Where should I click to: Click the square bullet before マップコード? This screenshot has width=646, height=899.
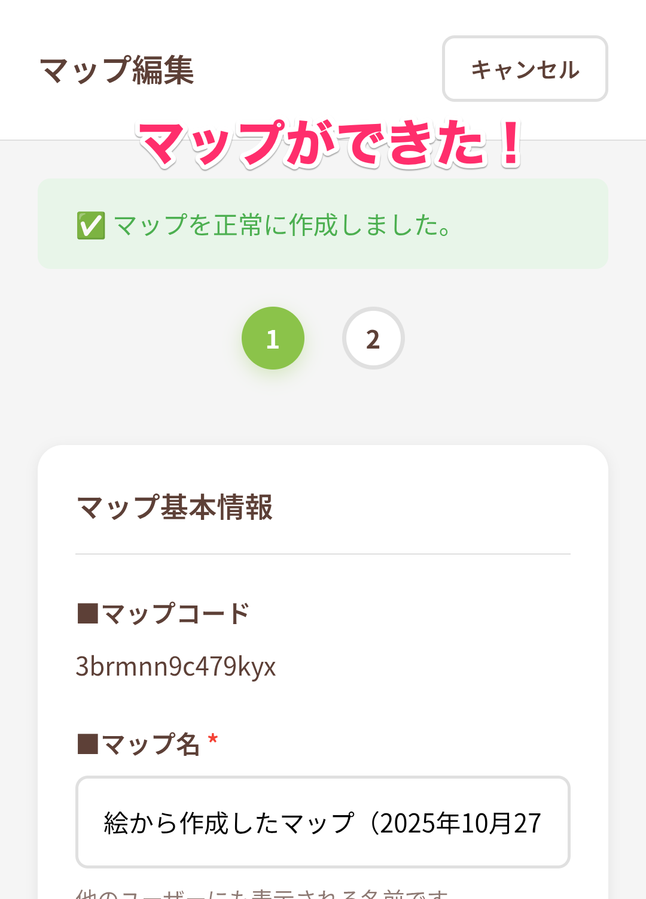88,614
